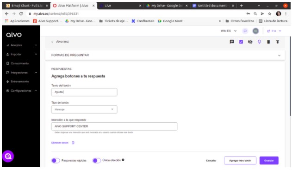
Task: Open Tickets de eje... bookmark folder
Action: tap(113, 21)
